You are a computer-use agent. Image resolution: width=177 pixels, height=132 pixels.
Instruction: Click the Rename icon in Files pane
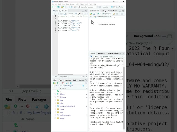tap(67, 83)
